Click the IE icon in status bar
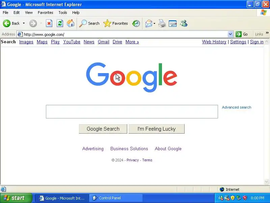270x203 pixels. coord(3,189)
